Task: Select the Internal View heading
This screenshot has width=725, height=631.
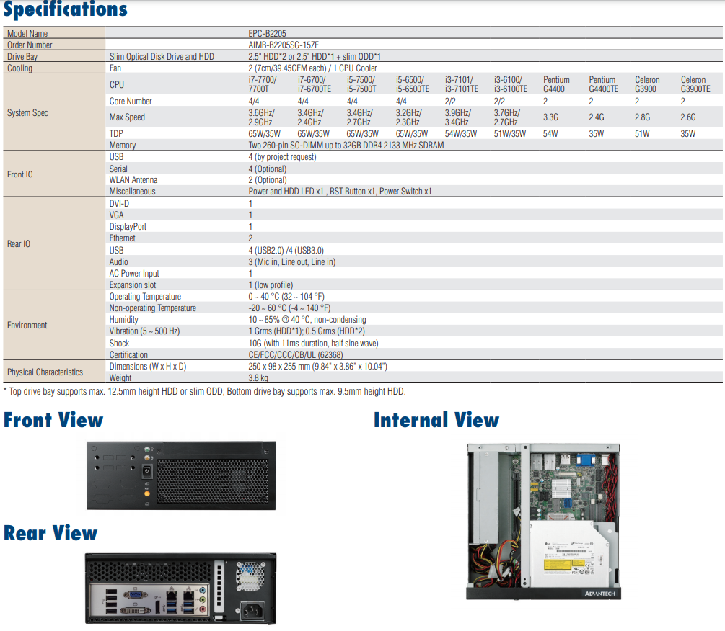Action: (436, 420)
